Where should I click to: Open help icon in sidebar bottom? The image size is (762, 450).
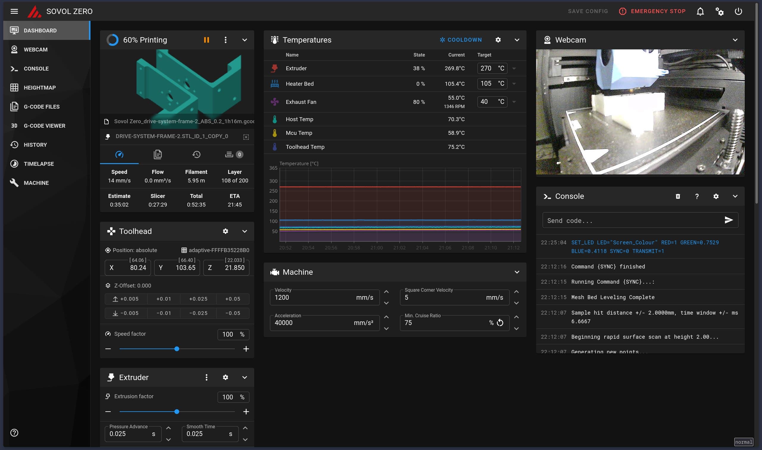pos(14,433)
